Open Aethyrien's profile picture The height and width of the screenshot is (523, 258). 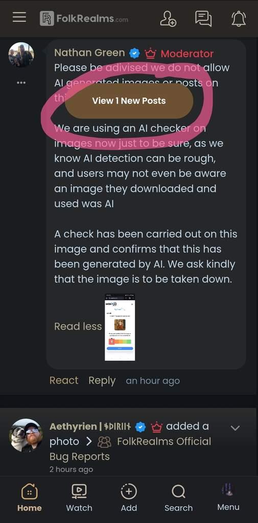tap(26, 435)
